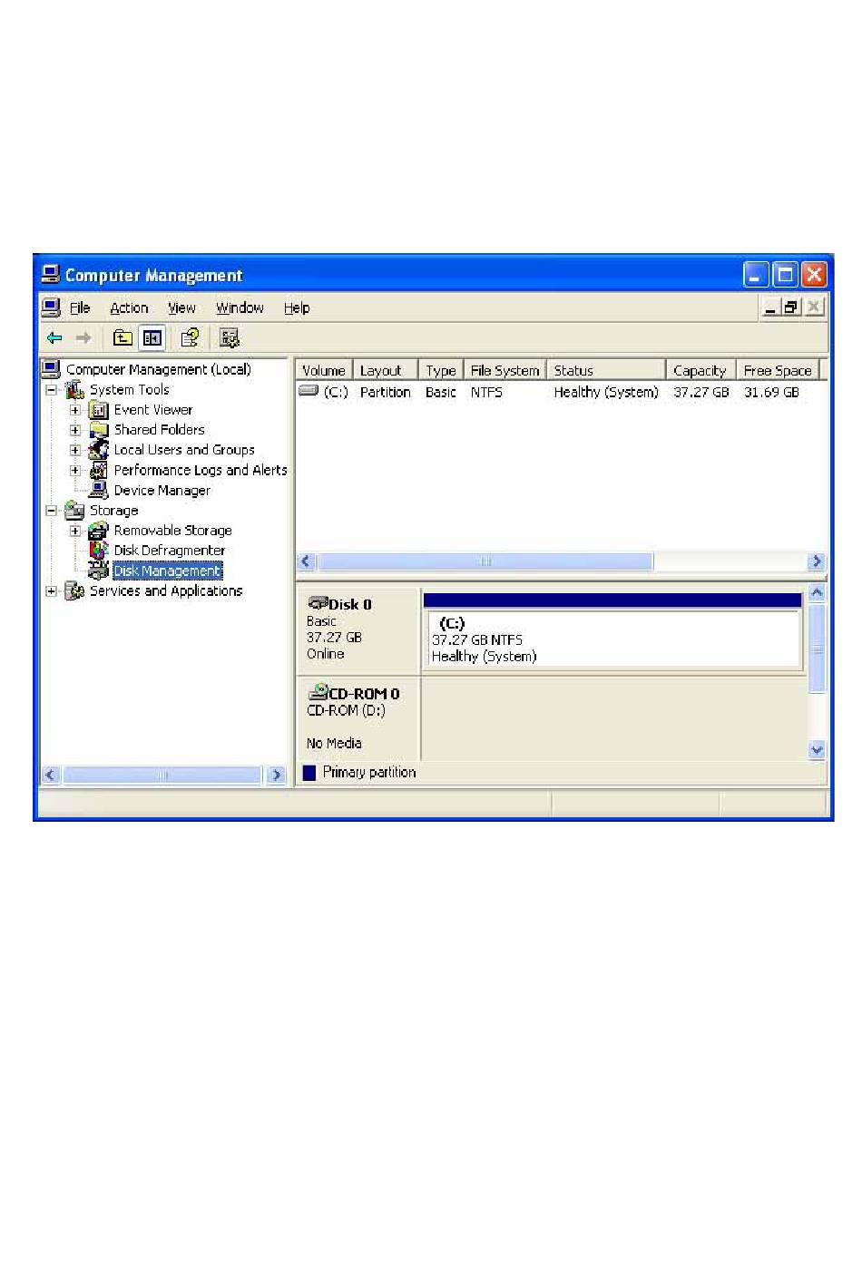Click the Disk Management tree icon
Image resolution: width=862 pixels, height=1278 pixels.
(x=99, y=571)
